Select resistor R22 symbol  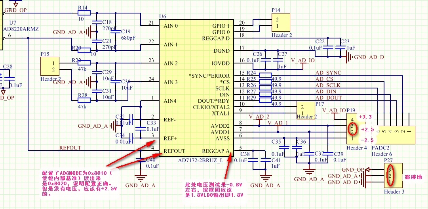click(84, 63)
